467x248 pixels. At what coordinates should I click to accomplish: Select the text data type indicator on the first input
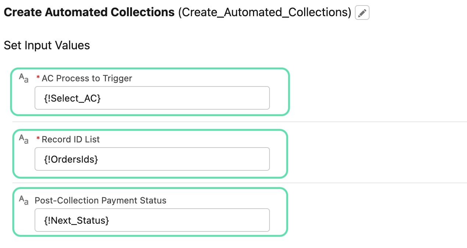24,78
